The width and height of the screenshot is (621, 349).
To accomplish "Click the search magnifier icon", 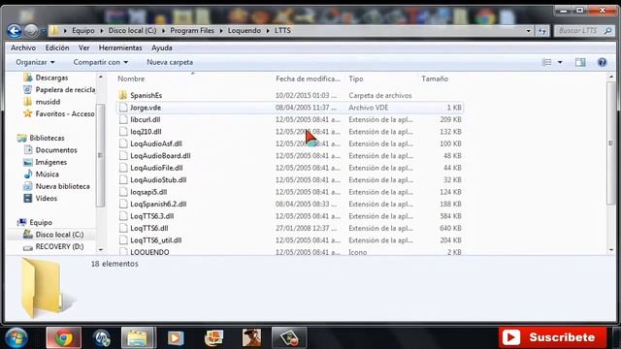I will pos(608,30).
